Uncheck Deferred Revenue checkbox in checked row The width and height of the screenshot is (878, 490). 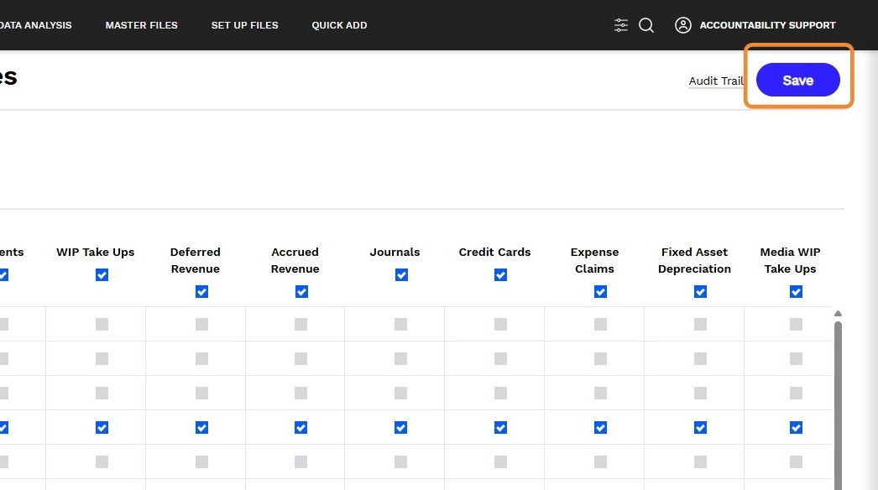[x=201, y=428]
